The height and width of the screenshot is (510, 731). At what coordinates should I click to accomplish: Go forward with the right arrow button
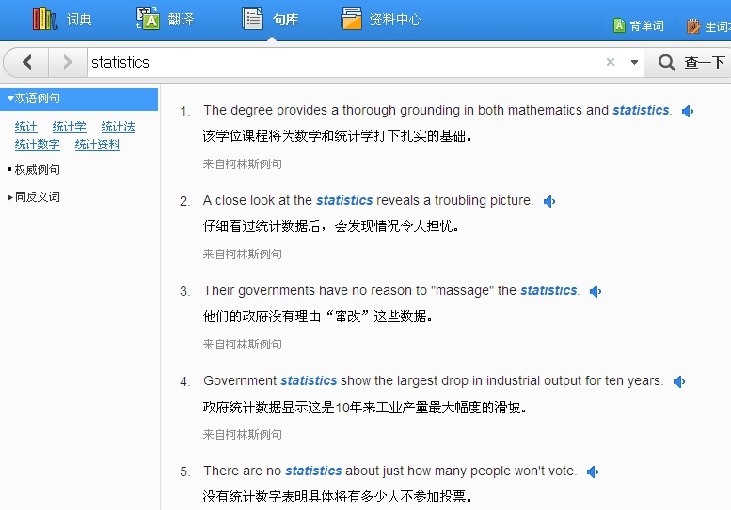[67, 62]
